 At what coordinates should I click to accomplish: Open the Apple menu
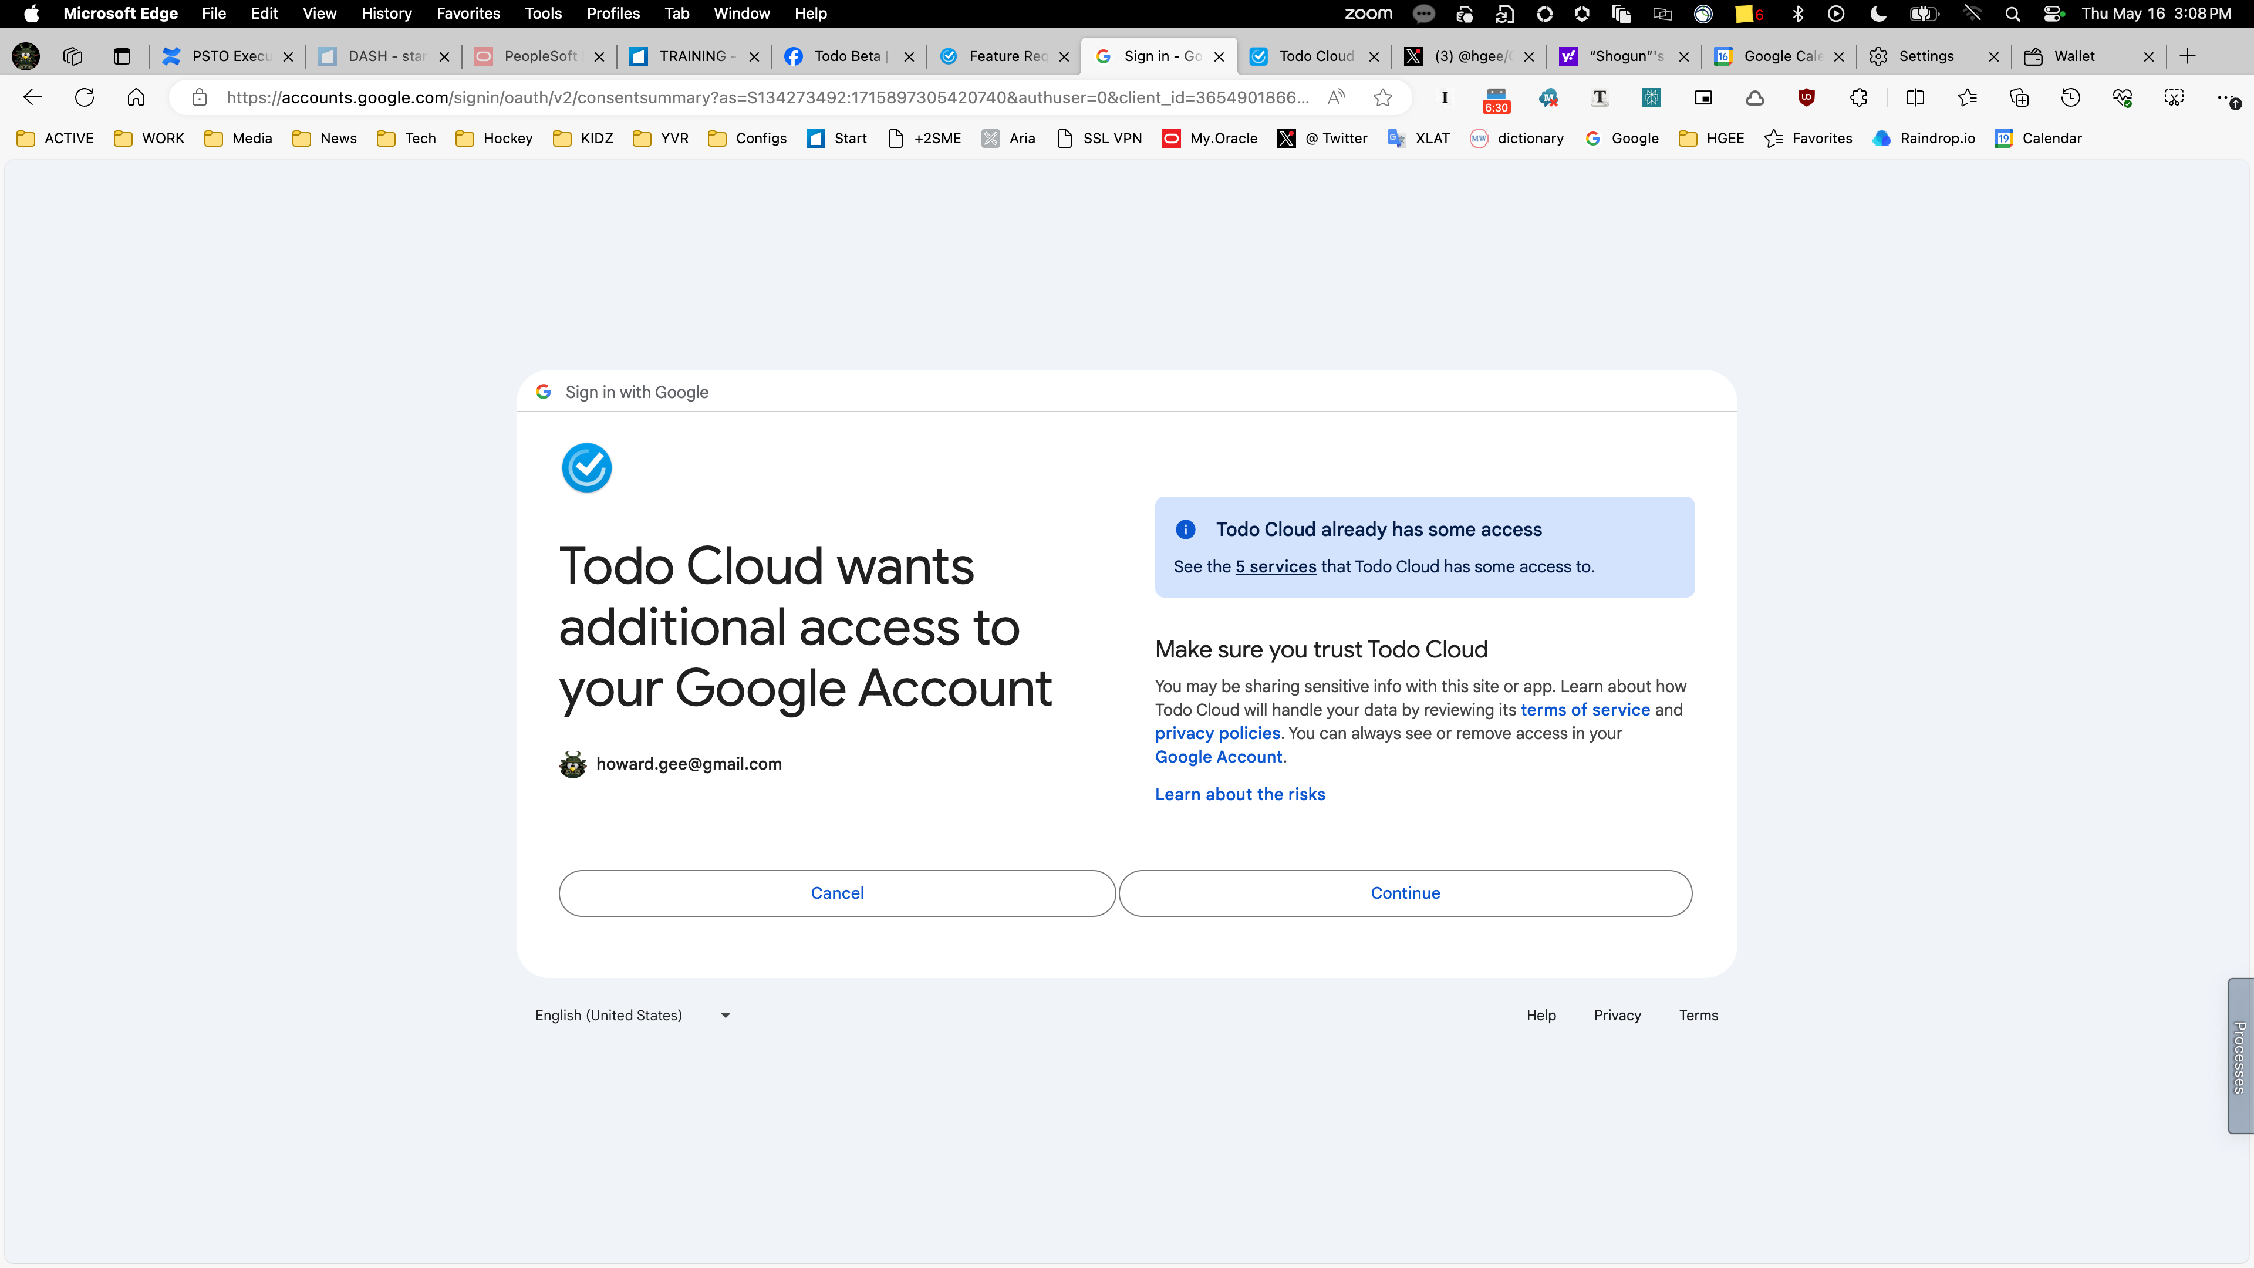click(32, 13)
